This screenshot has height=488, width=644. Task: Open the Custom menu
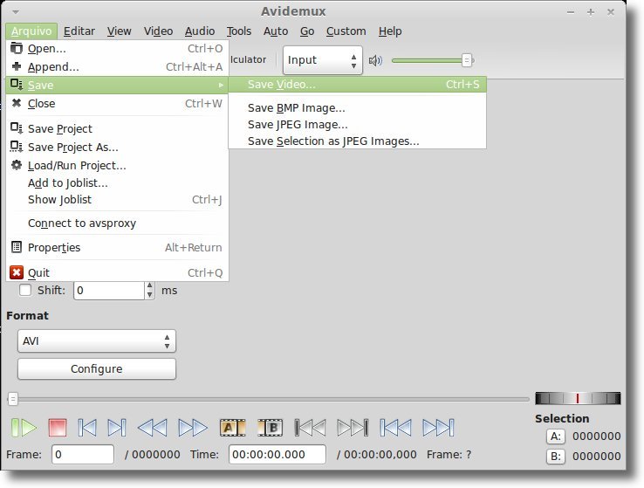(346, 31)
